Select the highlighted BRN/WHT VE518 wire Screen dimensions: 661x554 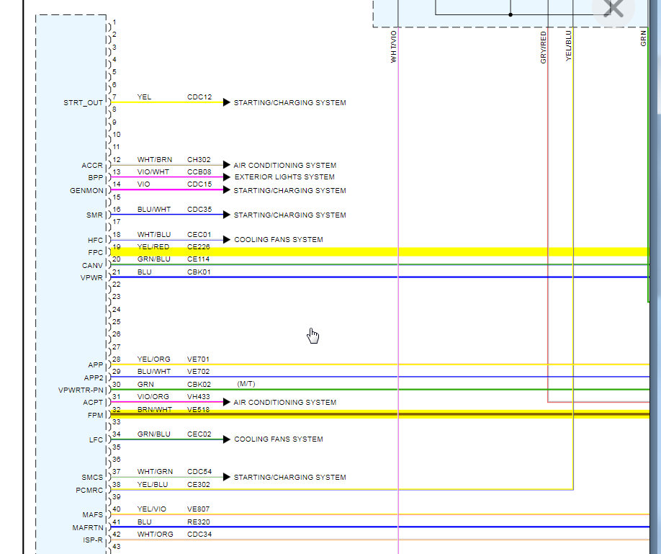379,414
